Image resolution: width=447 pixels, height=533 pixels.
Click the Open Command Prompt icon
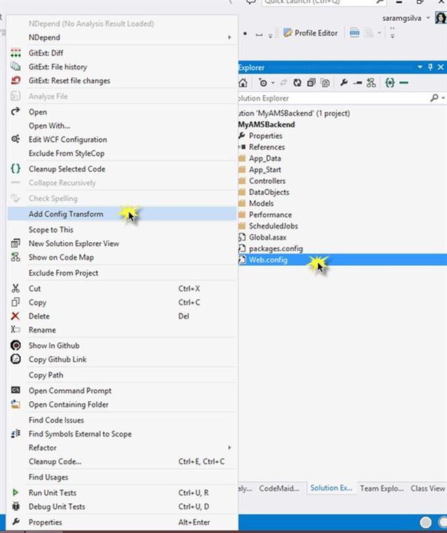pos(16,391)
